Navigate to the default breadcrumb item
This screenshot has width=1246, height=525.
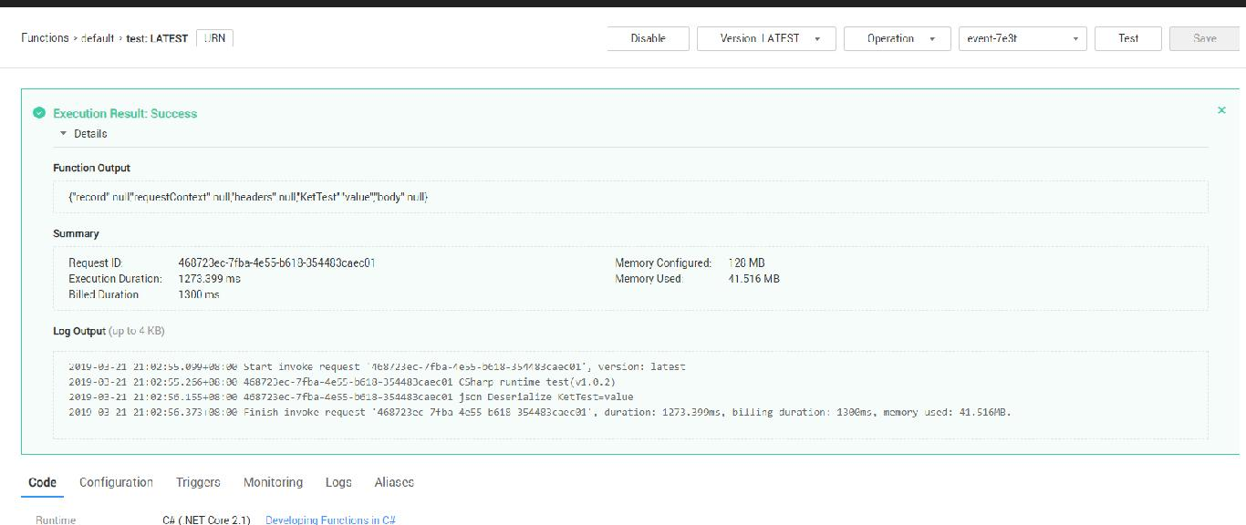click(x=98, y=38)
